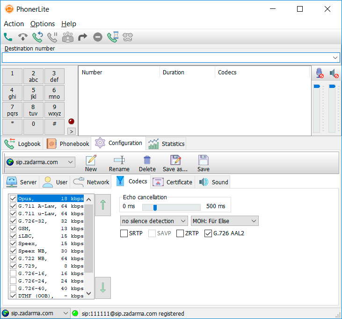Uncheck the iLBC codec checkbox
Screen dimensions: 342x319
point(13,236)
